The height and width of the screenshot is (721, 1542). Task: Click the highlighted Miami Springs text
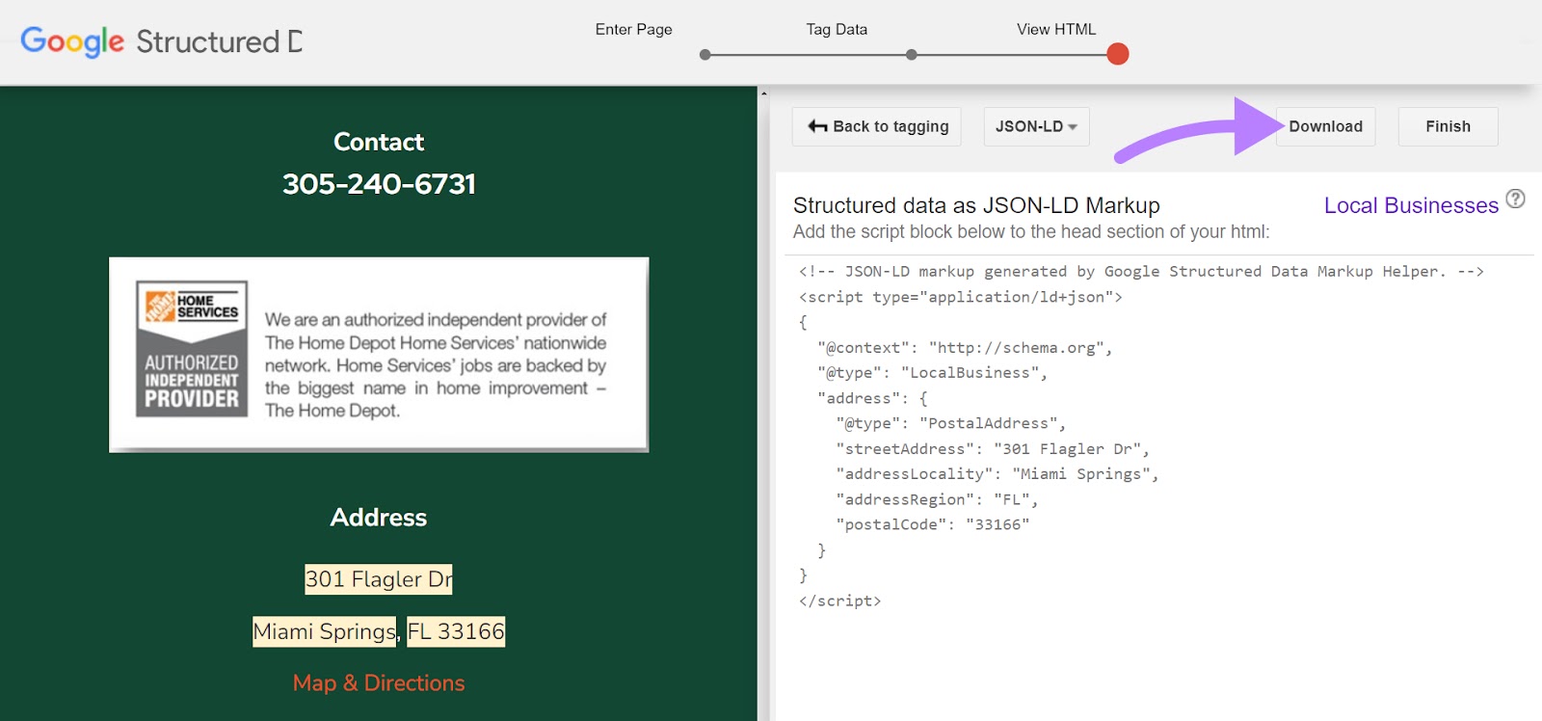coord(324,631)
